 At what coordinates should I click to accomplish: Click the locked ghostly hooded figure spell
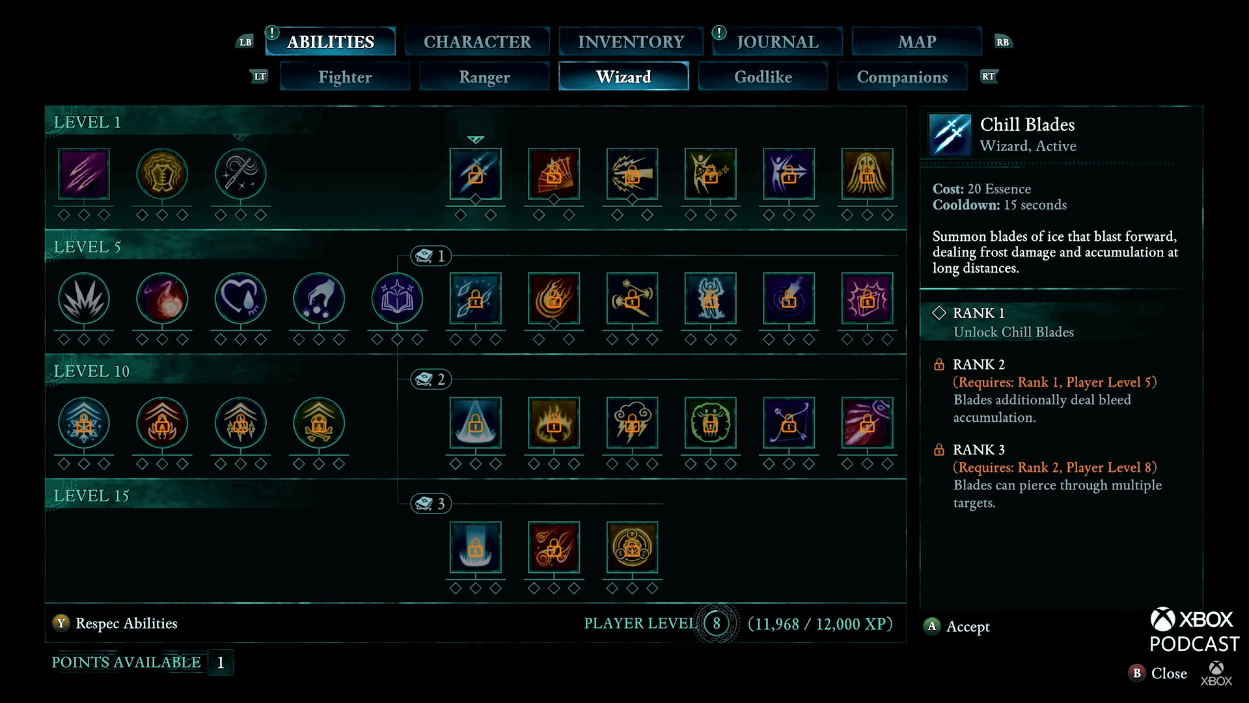(867, 174)
